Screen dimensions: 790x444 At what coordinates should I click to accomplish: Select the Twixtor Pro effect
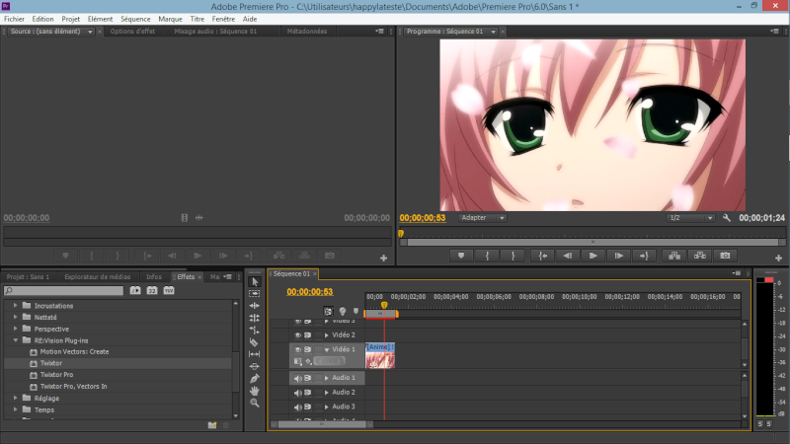(x=57, y=375)
